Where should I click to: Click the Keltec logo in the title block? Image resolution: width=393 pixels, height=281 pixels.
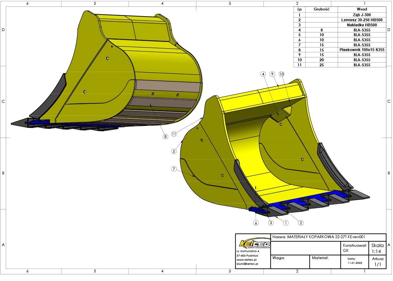pyautogui.click(x=255, y=244)
